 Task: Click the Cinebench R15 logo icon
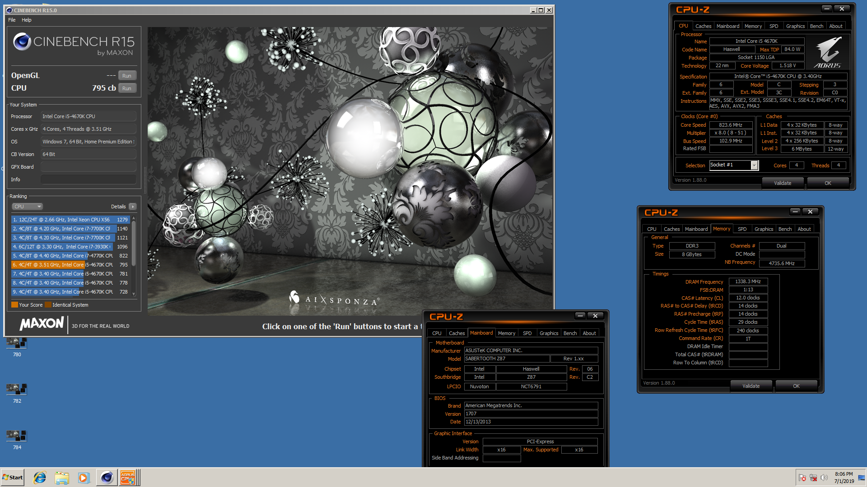[22, 41]
